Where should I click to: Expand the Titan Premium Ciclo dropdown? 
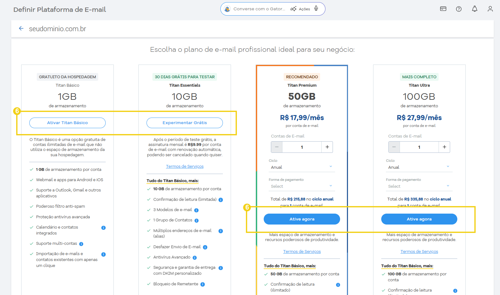301,167
